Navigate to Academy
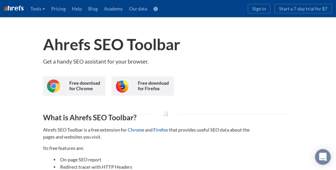Screen dimensions: 336x170 coord(113,9)
